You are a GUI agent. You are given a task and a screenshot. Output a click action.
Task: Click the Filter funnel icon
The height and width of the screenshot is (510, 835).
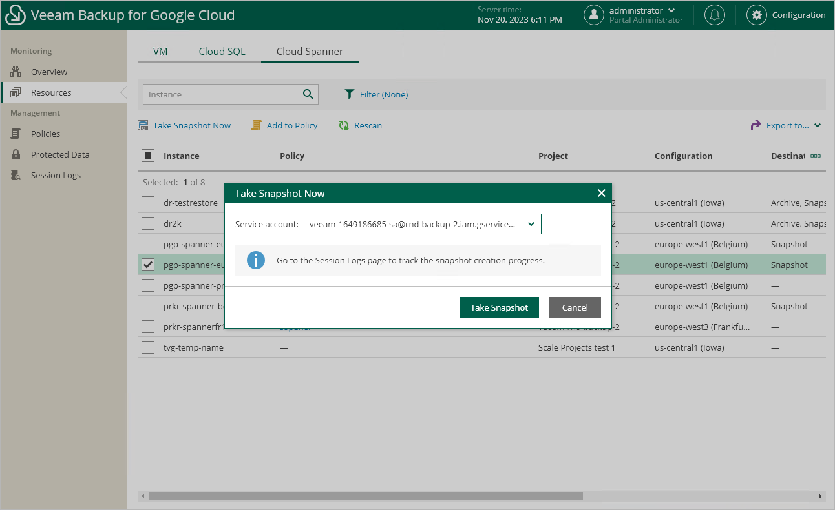tap(349, 94)
